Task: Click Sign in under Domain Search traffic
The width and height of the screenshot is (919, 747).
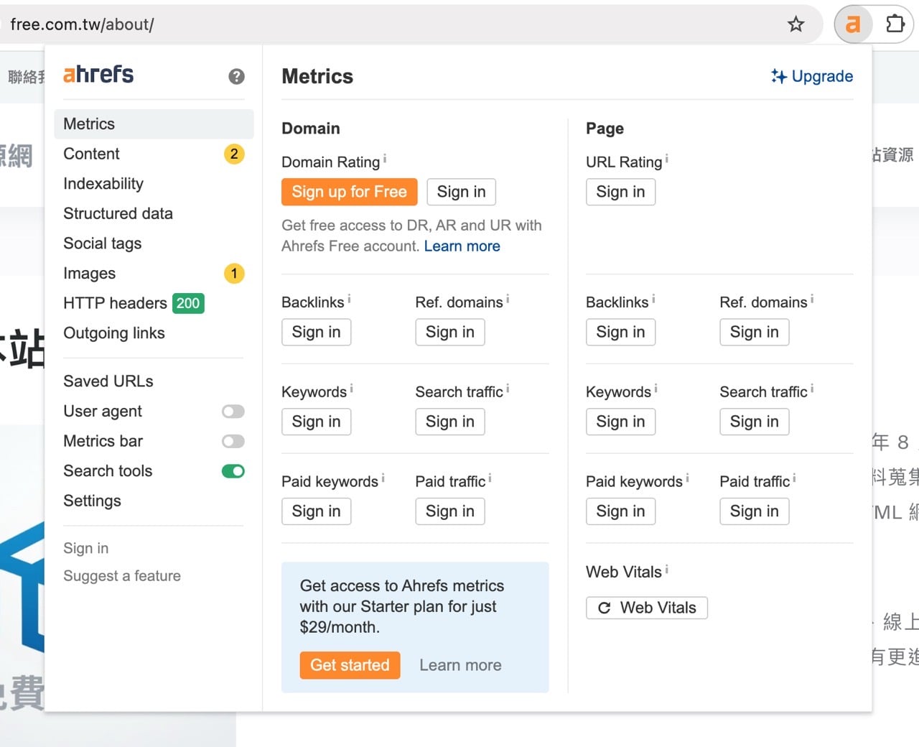Action: [450, 422]
